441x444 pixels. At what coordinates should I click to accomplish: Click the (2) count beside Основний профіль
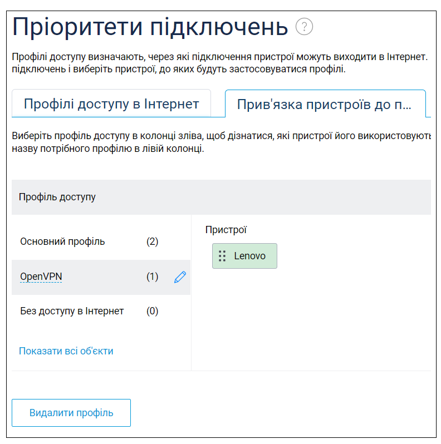coord(152,241)
